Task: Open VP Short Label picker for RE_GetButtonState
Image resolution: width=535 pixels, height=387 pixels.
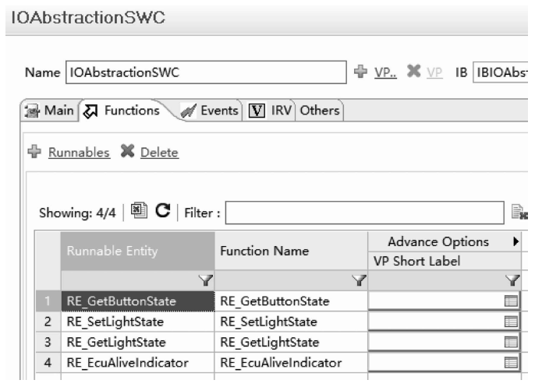Action: pyautogui.click(x=511, y=301)
